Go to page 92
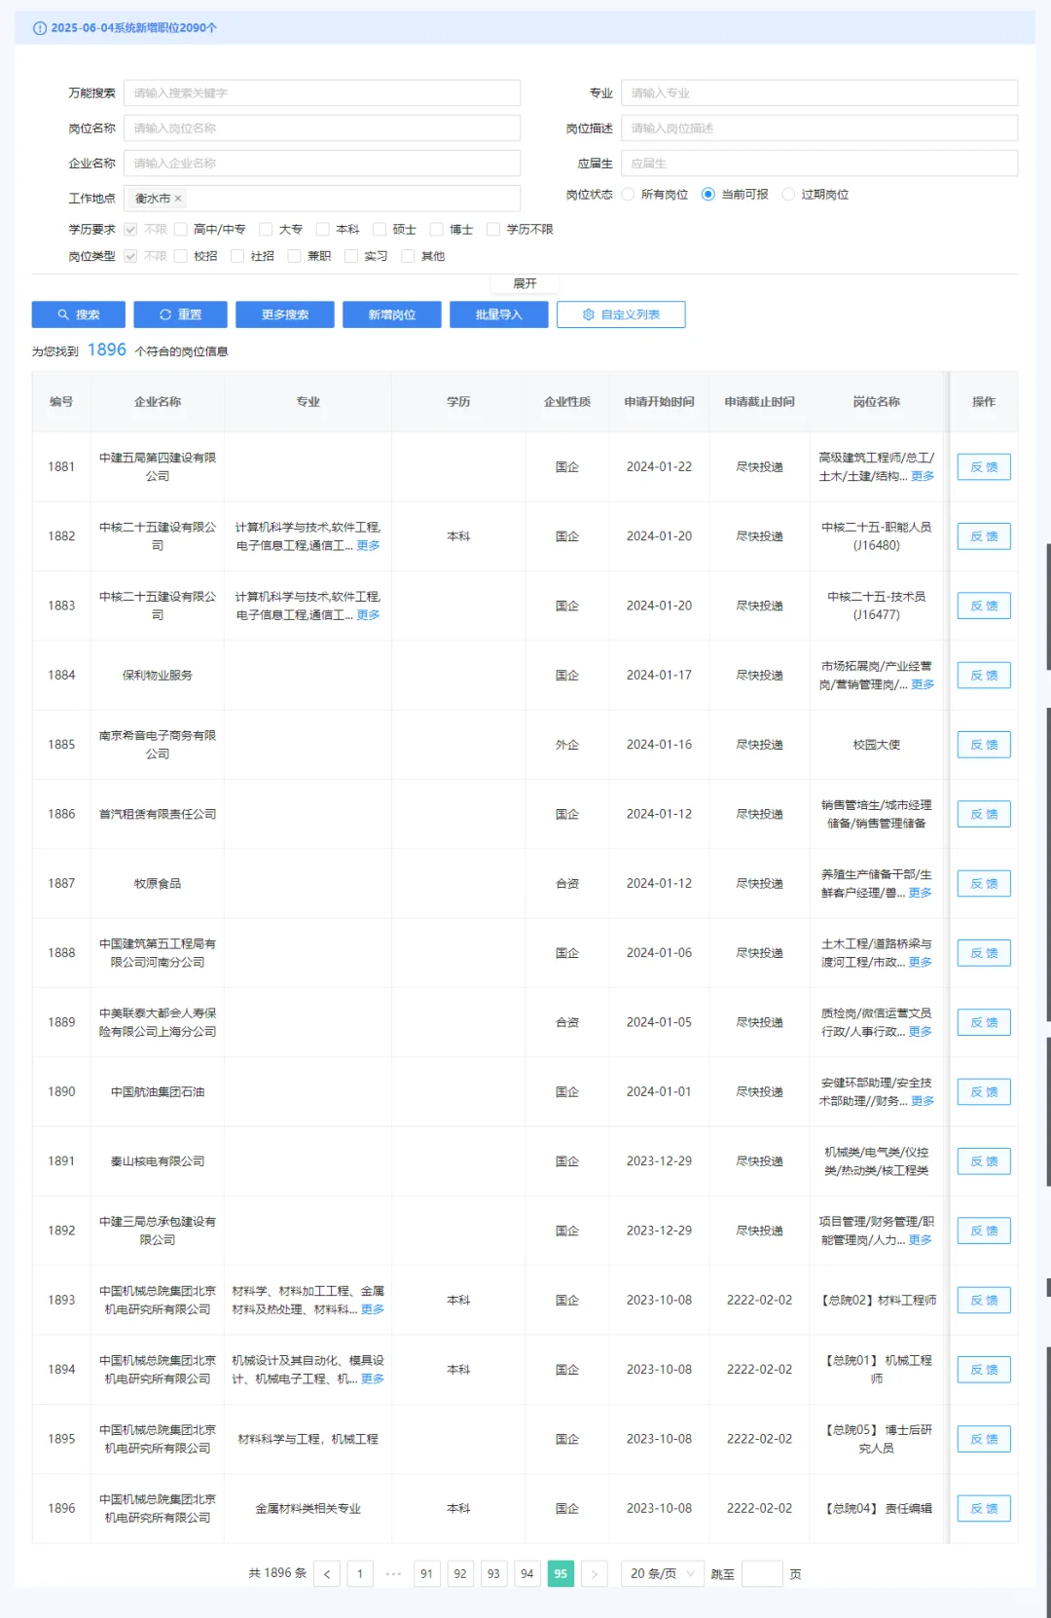The height and width of the screenshot is (1618, 1051). coord(460,1574)
